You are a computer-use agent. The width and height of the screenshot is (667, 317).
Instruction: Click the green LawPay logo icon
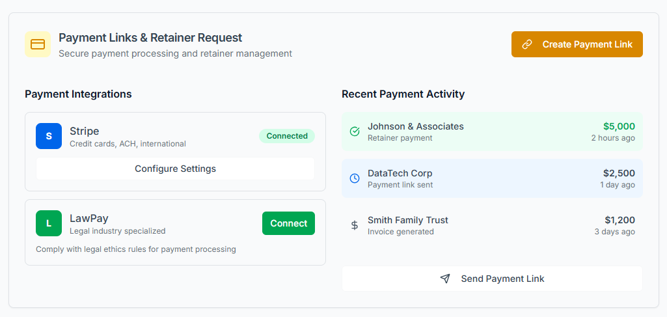point(49,223)
